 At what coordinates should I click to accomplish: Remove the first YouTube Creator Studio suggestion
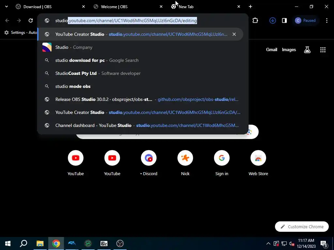[x=234, y=34]
